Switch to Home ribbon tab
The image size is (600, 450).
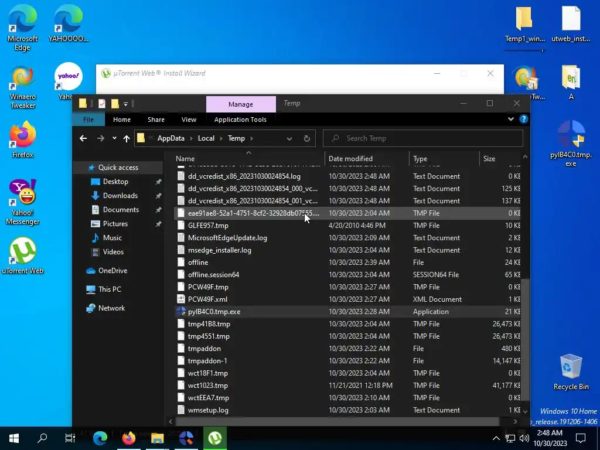[x=122, y=120]
